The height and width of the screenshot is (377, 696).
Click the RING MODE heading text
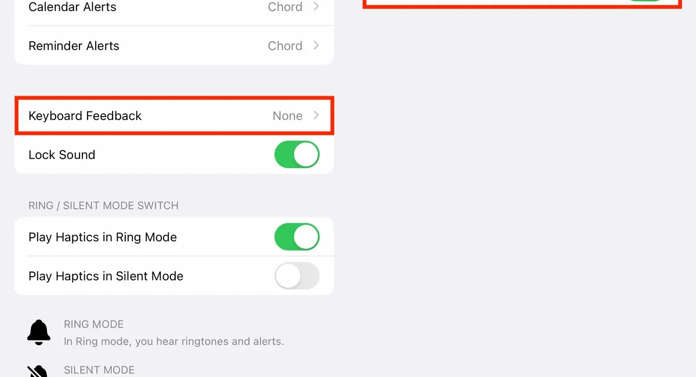click(93, 324)
